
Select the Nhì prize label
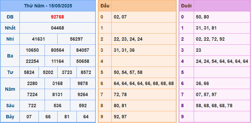click(10, 39)
